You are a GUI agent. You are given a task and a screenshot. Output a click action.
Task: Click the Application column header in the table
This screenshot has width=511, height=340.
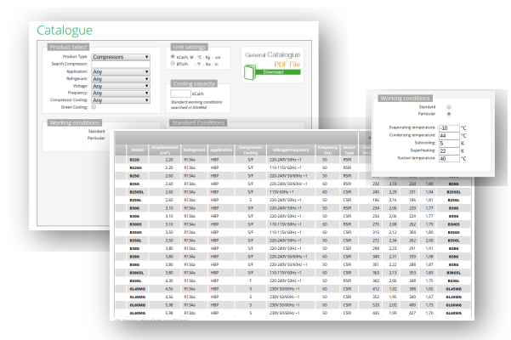[221, 150]
